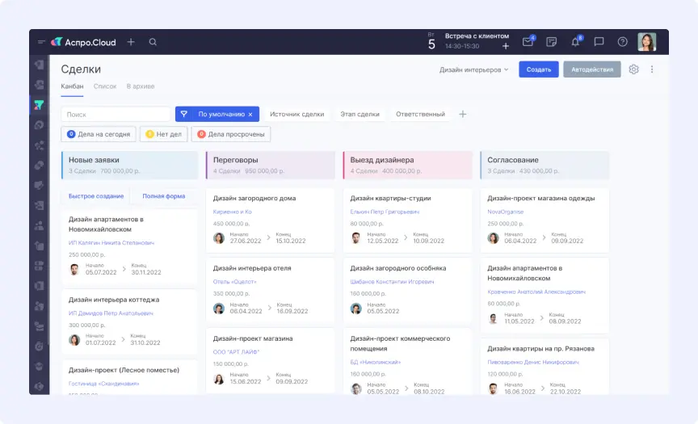Select the Deals funnel icon in sidebar
The image size is (698, 424).
(x=39, y=105)
